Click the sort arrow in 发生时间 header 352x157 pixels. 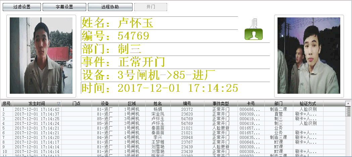[x=58, y=103]
